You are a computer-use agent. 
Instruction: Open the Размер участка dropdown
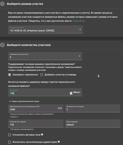46,29
